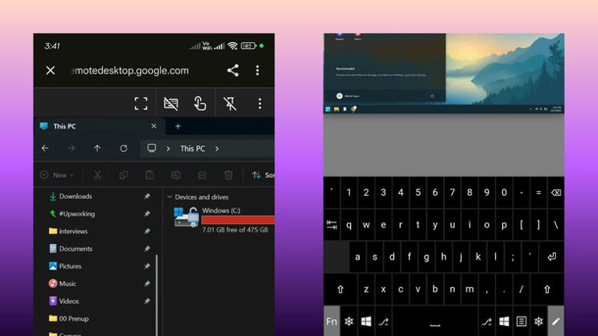The image size is (598, 336).
Task: Toggle the keyboard icon in remote toolbar
Action: coord(171,104)
